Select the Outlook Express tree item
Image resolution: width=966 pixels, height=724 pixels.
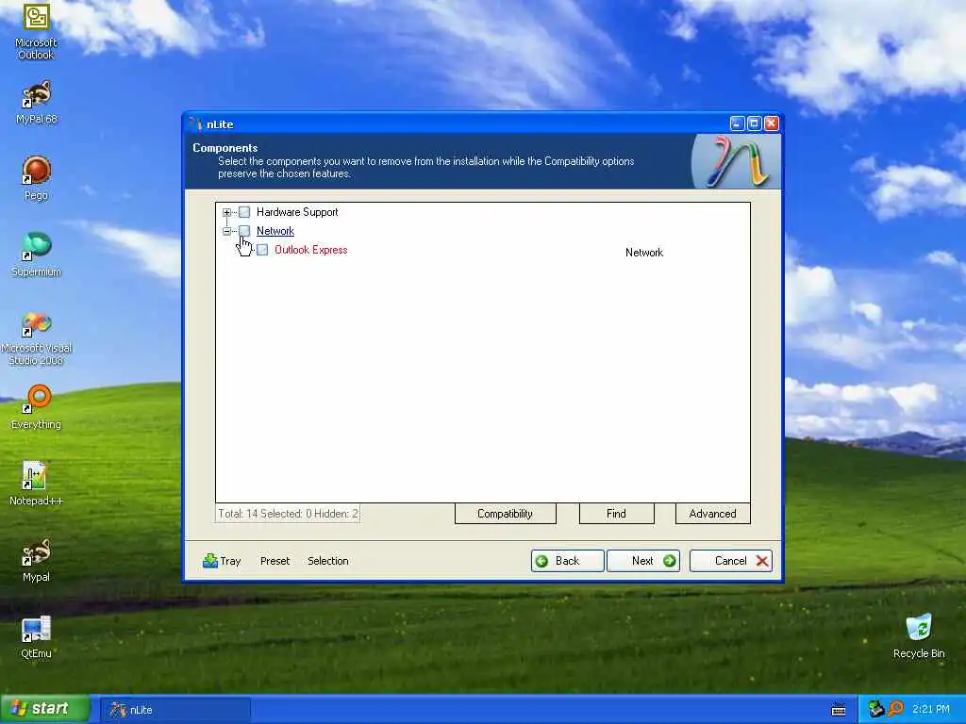pyautogui.click(x=310, y=250)
